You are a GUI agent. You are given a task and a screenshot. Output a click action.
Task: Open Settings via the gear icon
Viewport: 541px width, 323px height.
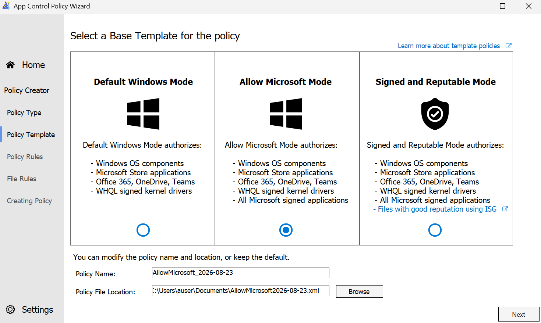(10, 309)
